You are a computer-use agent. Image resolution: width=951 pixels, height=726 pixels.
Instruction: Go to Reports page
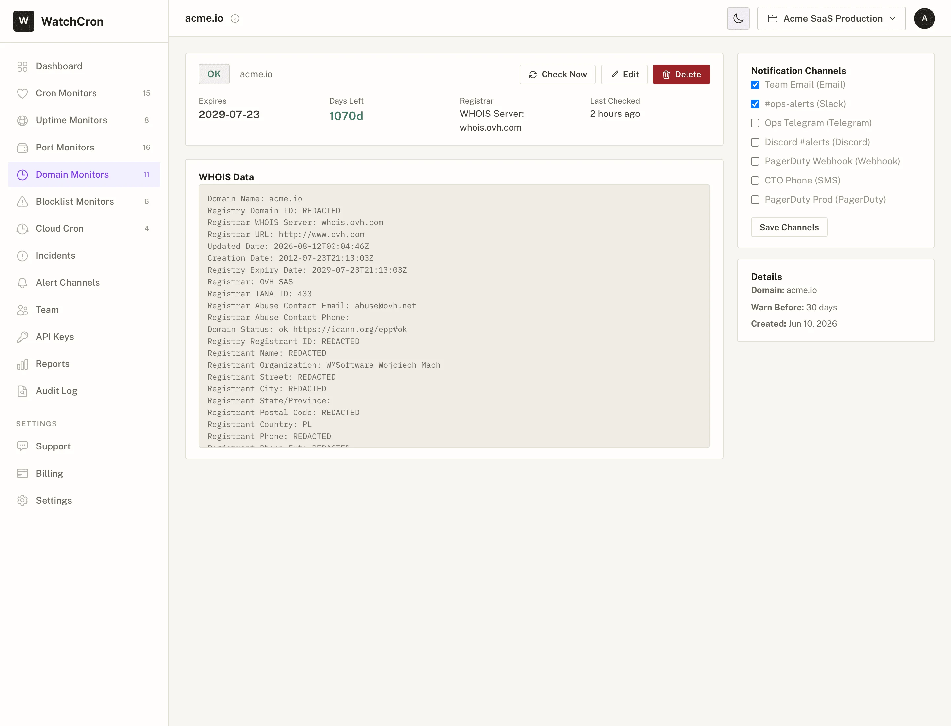coord(84,364)
